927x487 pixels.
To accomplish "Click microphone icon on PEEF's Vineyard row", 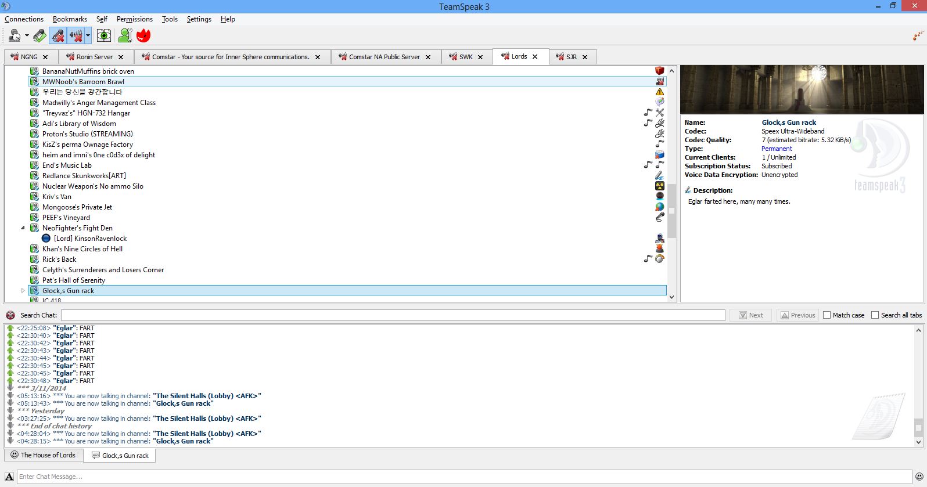I will pyautogui.click(x=659, y=217).
